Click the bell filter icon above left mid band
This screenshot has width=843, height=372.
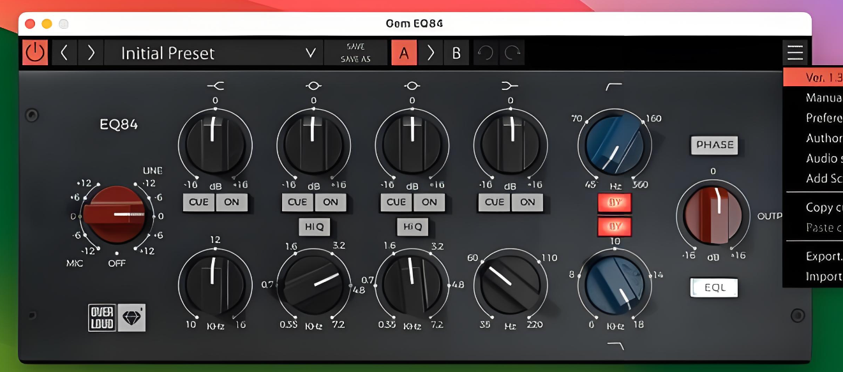[313, 86]
